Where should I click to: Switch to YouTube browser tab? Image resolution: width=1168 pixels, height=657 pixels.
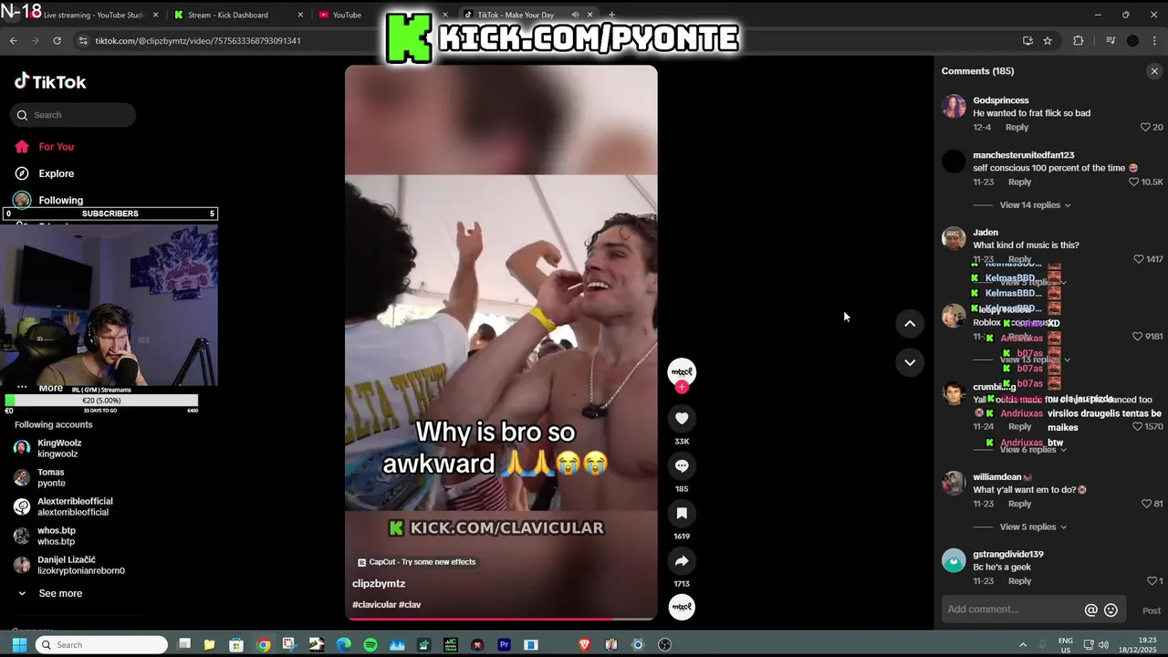point(347,15)
